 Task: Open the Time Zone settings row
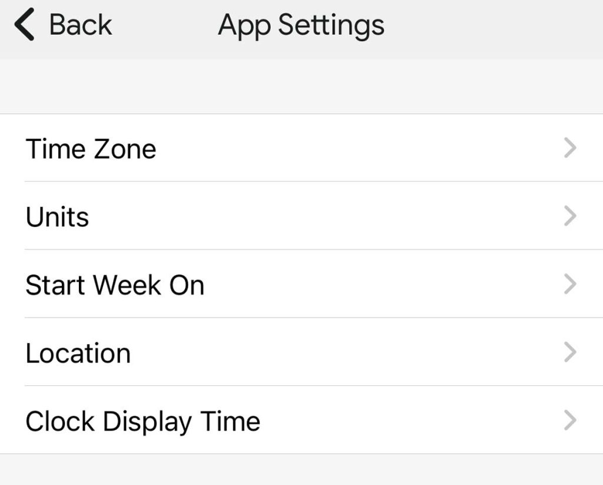pos(294,149)
